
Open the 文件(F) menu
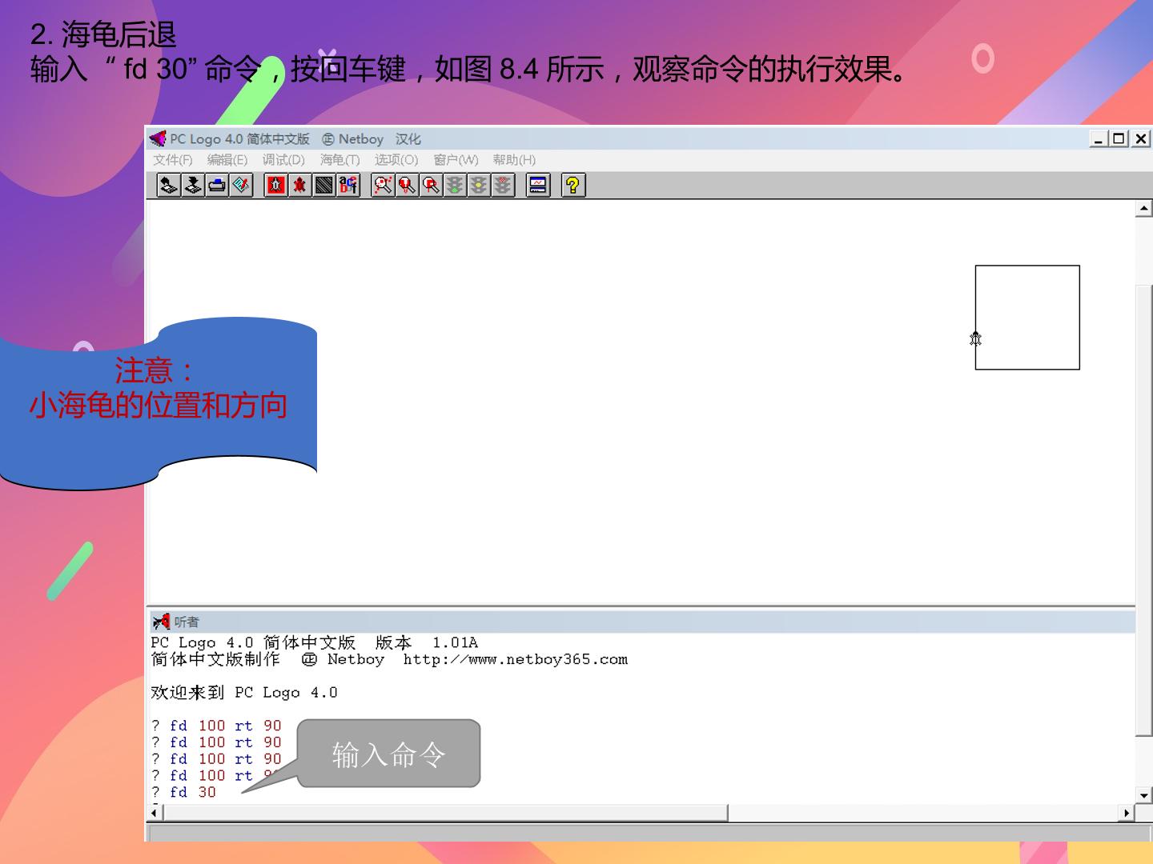(x=173, y=160)
